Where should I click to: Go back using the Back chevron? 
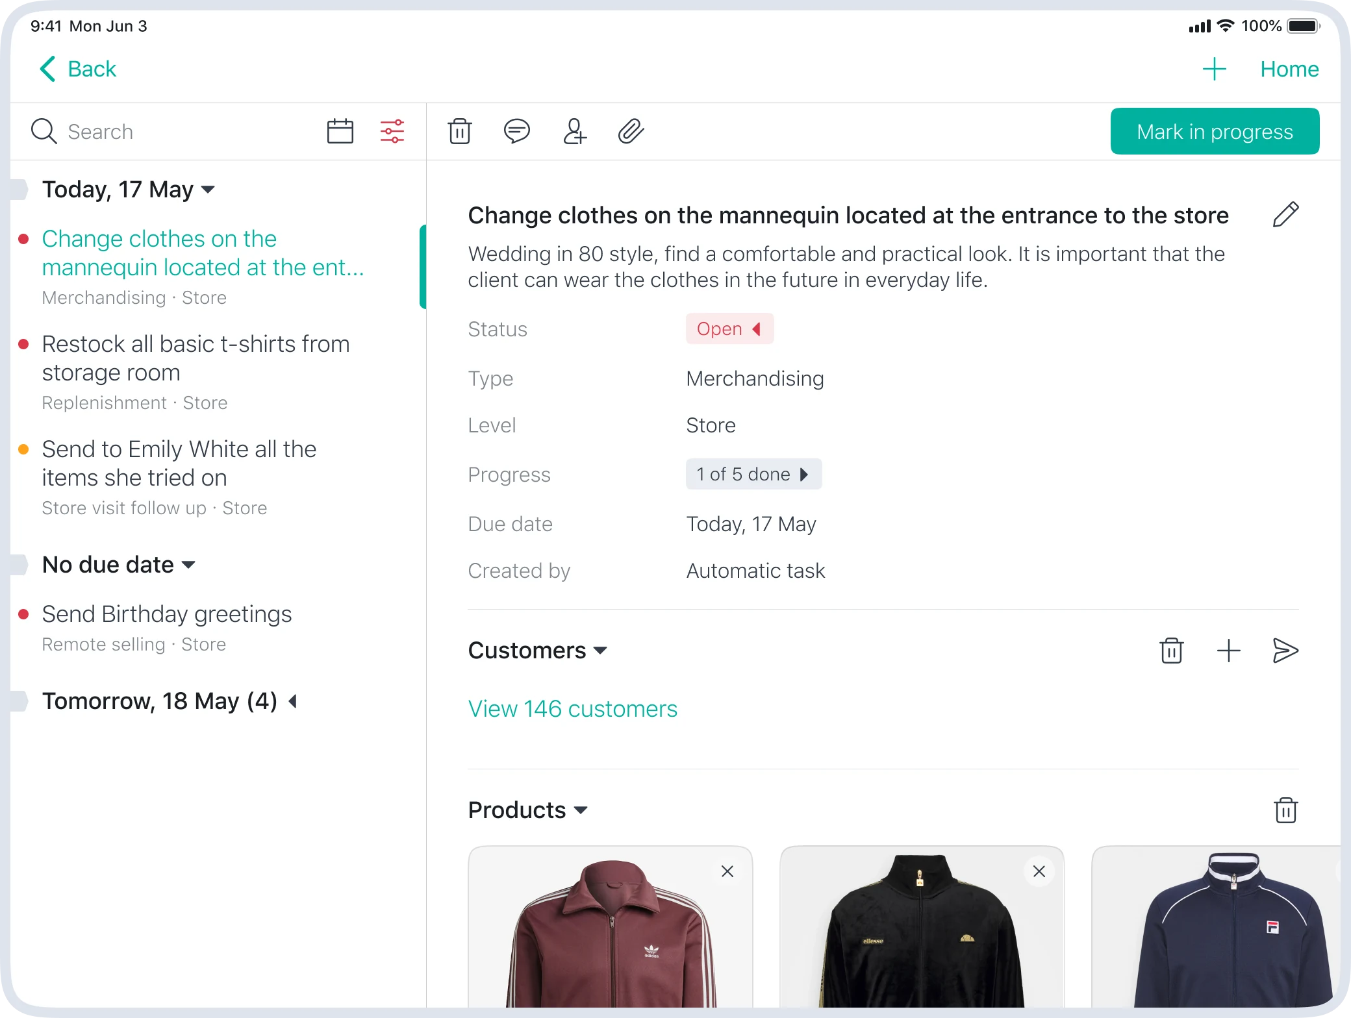(x=47, y=69)
